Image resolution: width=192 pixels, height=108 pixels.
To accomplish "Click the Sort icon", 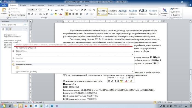I will (90, 10).
